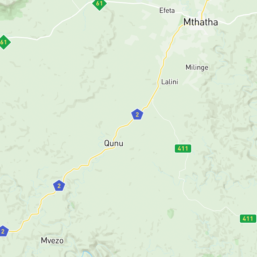257x257 pixels.
Task: Click the junction where the 411 road leaves the N2
Action: coord(152,99)
